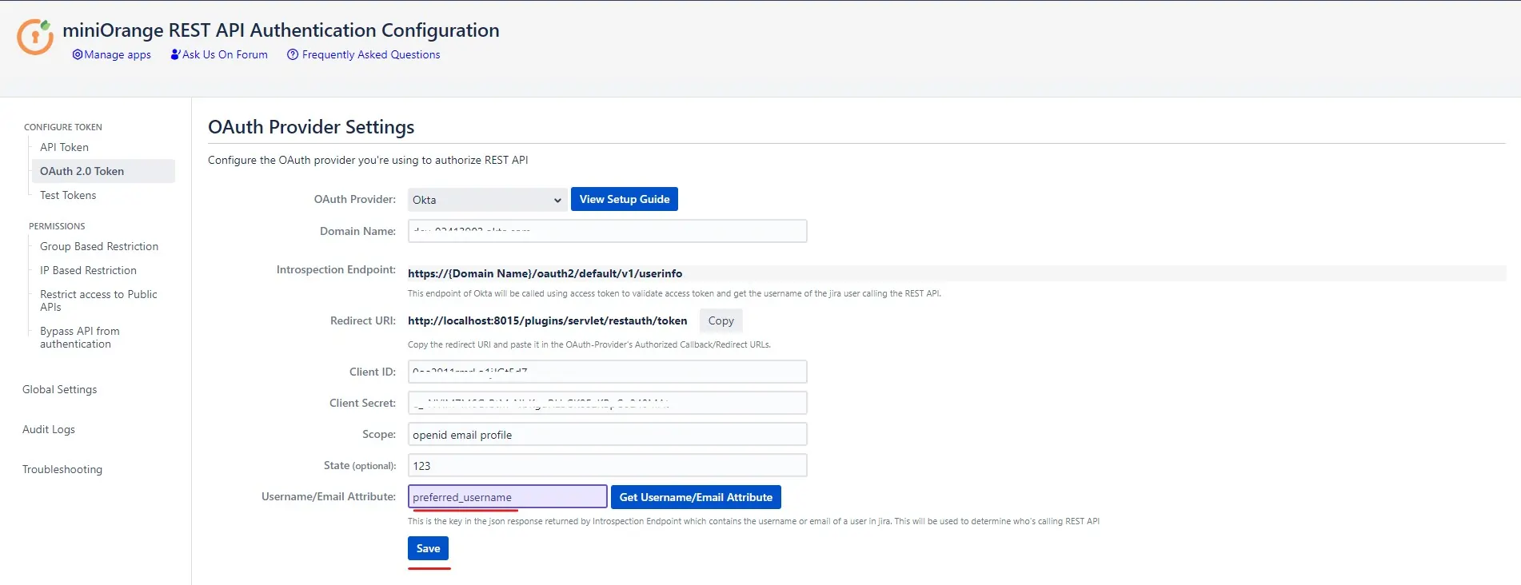Open Ask Us On Forum link
1521x585 pixels.
(x=225, y=54)
